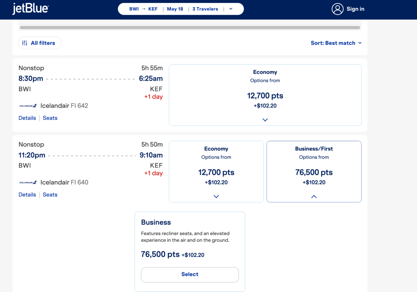The image size is (417, 292).
Task: Click Icelandair logo on flight FI 642
Action: [28, 106]
